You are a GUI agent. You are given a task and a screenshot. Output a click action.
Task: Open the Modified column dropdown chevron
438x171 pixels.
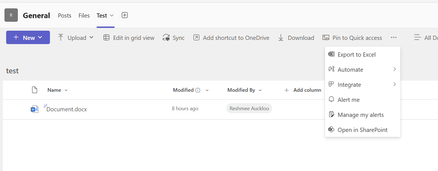pyautogui.click(x=207, y=90)
